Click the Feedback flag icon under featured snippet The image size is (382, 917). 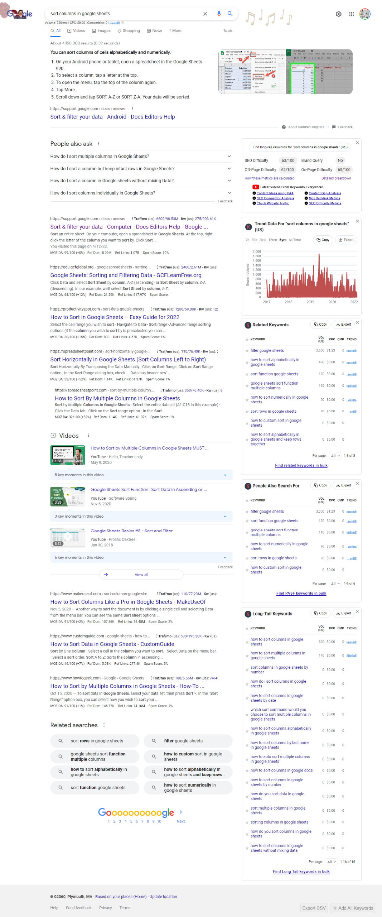coord(334,127)
